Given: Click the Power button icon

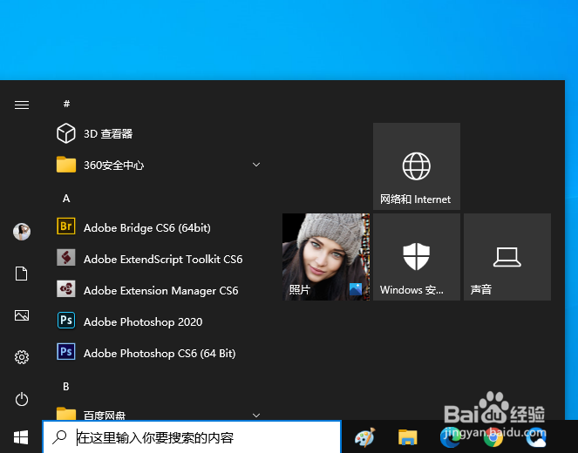Looking at the screenshot, I should pyautogui.click(x=22, y=399).
